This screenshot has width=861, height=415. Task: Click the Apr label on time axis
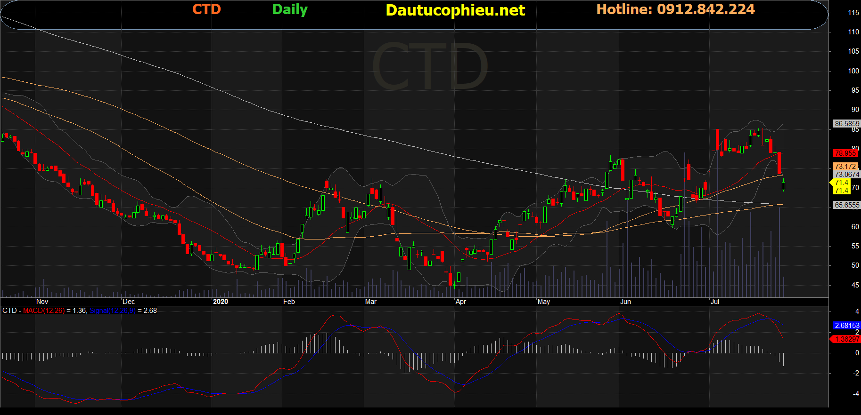[x=460, y=302]
